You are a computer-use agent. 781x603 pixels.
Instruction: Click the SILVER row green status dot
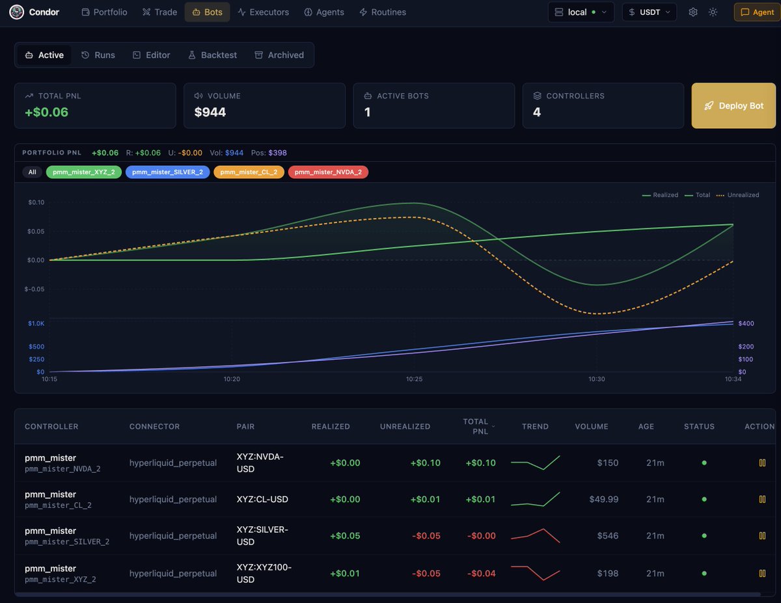tap(704, 536)
